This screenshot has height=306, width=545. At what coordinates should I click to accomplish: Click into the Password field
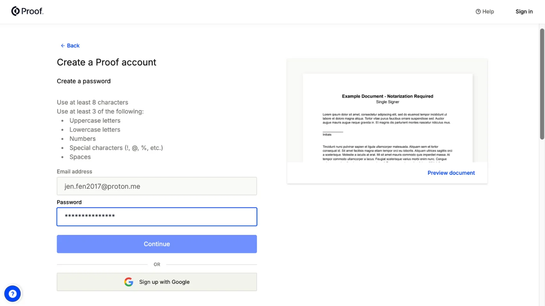(157, 217)
